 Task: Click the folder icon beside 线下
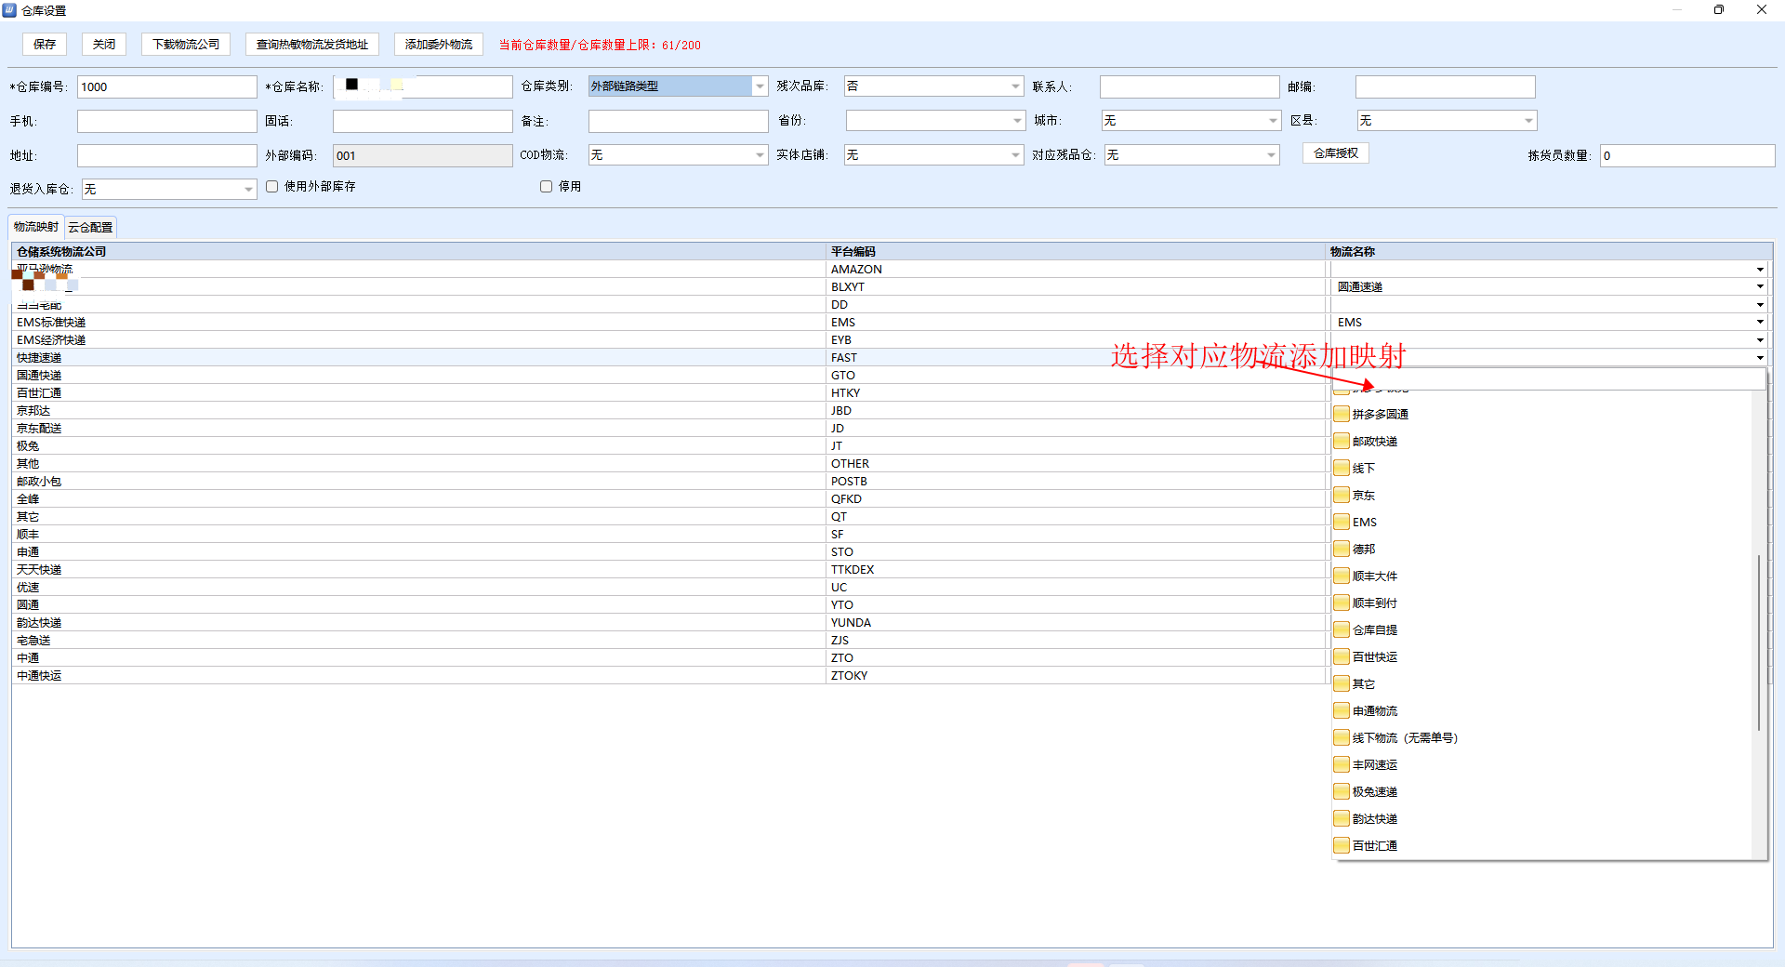pos(1342,468)
